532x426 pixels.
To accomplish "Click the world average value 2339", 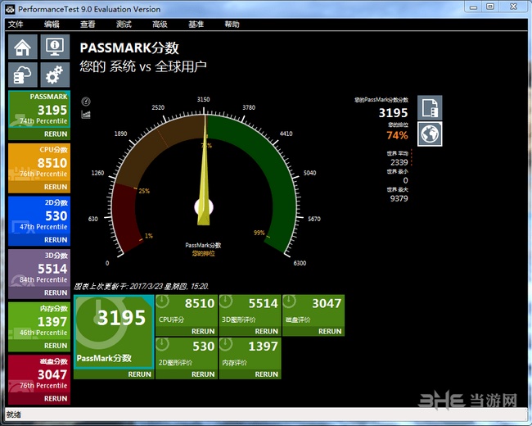I will [399, 162].
